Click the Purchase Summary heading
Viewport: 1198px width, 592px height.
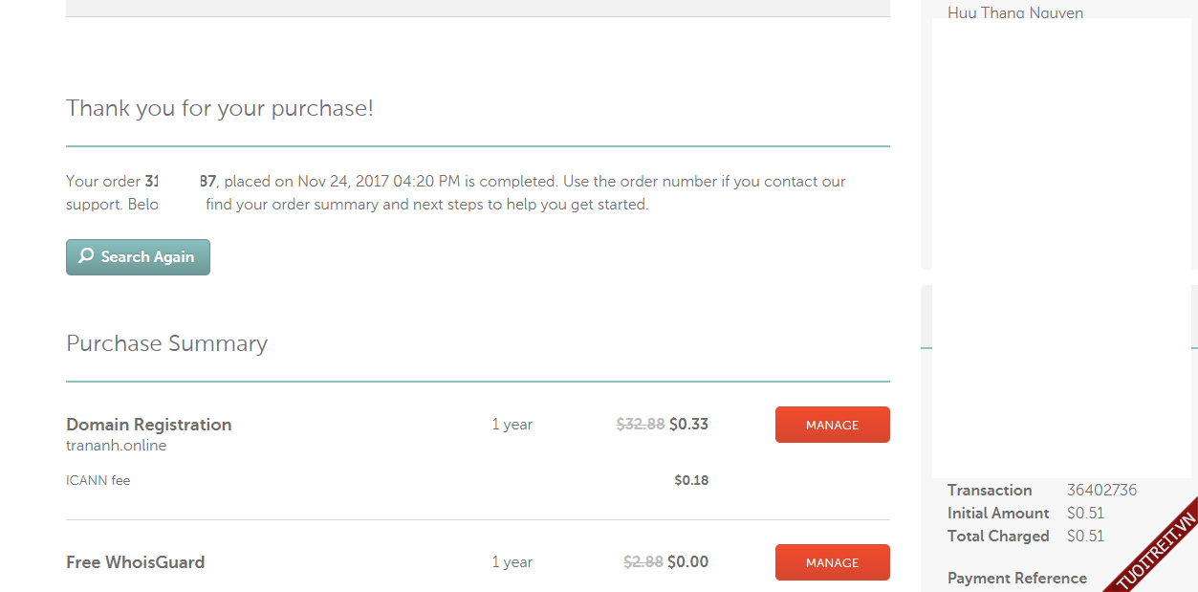pyautogui.click(x=166, y=343)
